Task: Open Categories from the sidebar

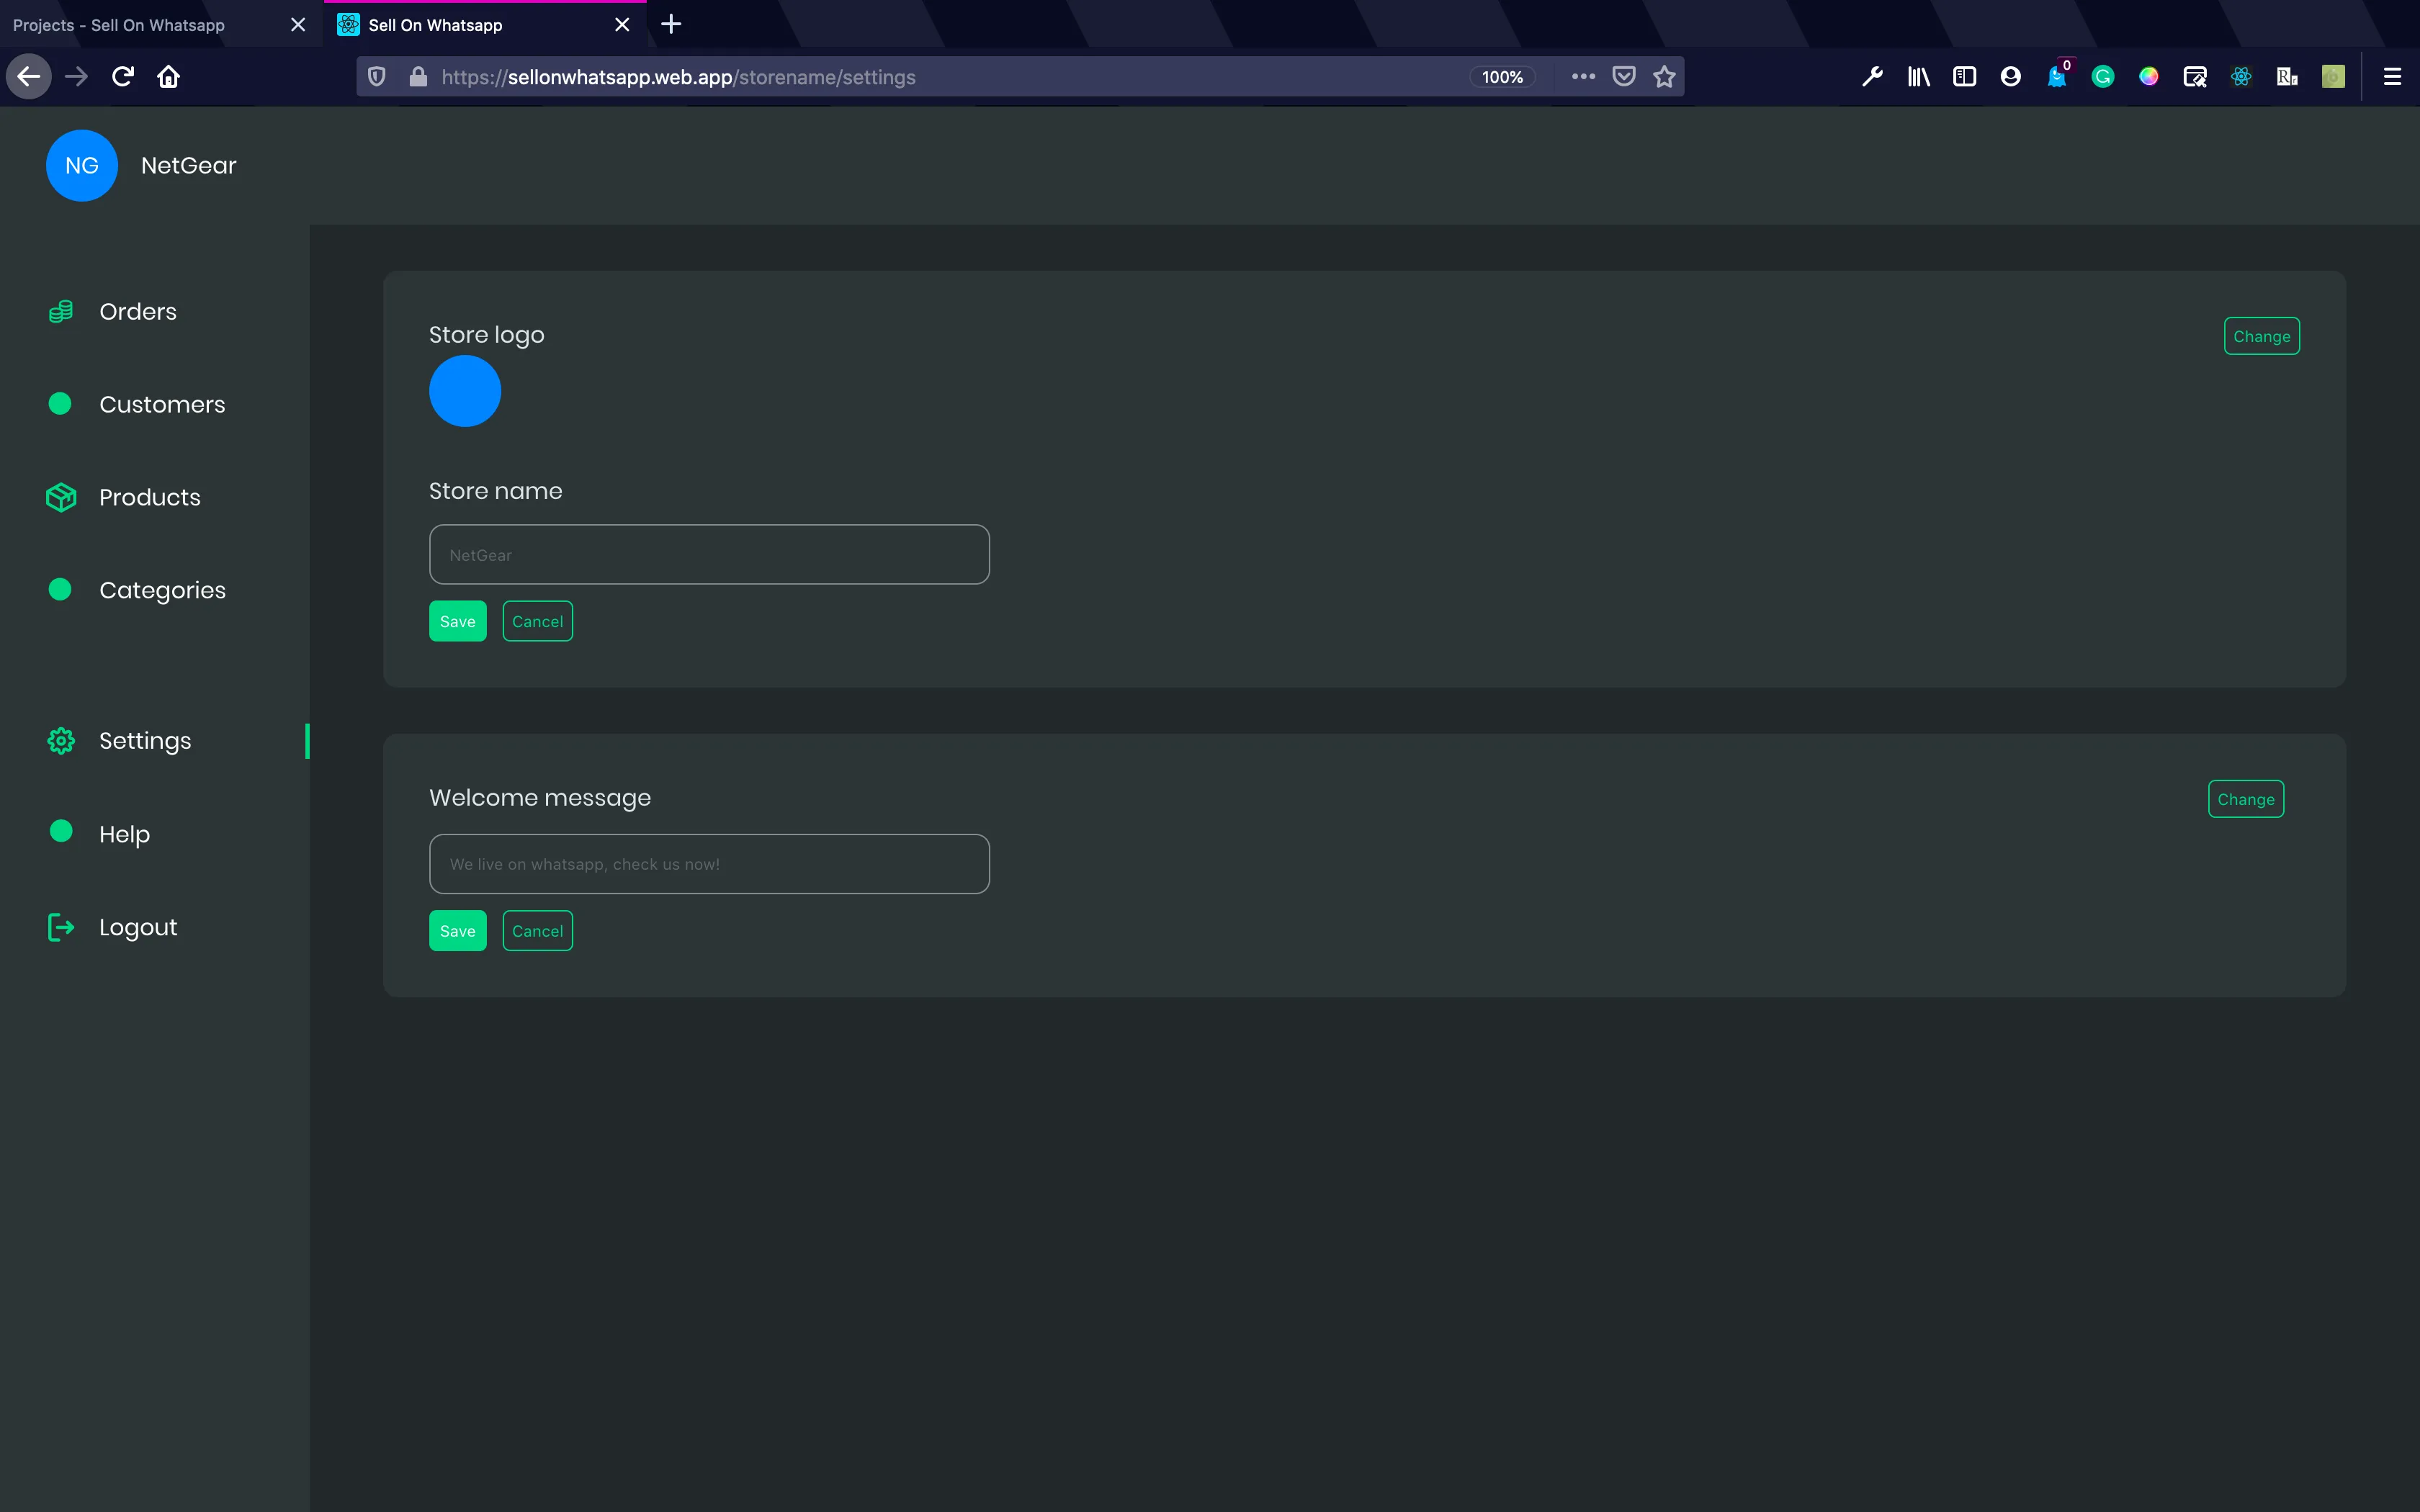Action: click(162, 591)
